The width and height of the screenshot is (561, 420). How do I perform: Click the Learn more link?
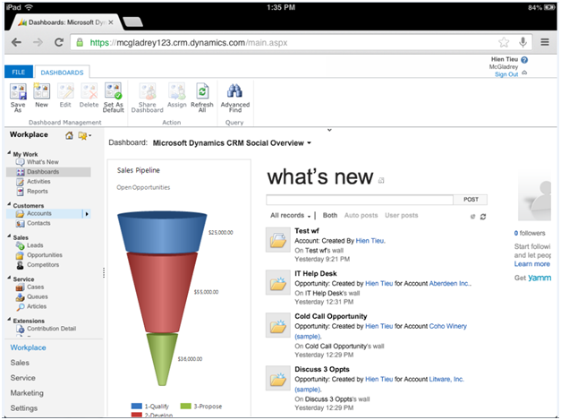(x=531, y=264)
